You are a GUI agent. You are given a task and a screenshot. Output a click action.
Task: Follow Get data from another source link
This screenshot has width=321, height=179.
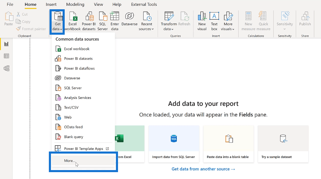pyautogui.click(x=203, y=169)
